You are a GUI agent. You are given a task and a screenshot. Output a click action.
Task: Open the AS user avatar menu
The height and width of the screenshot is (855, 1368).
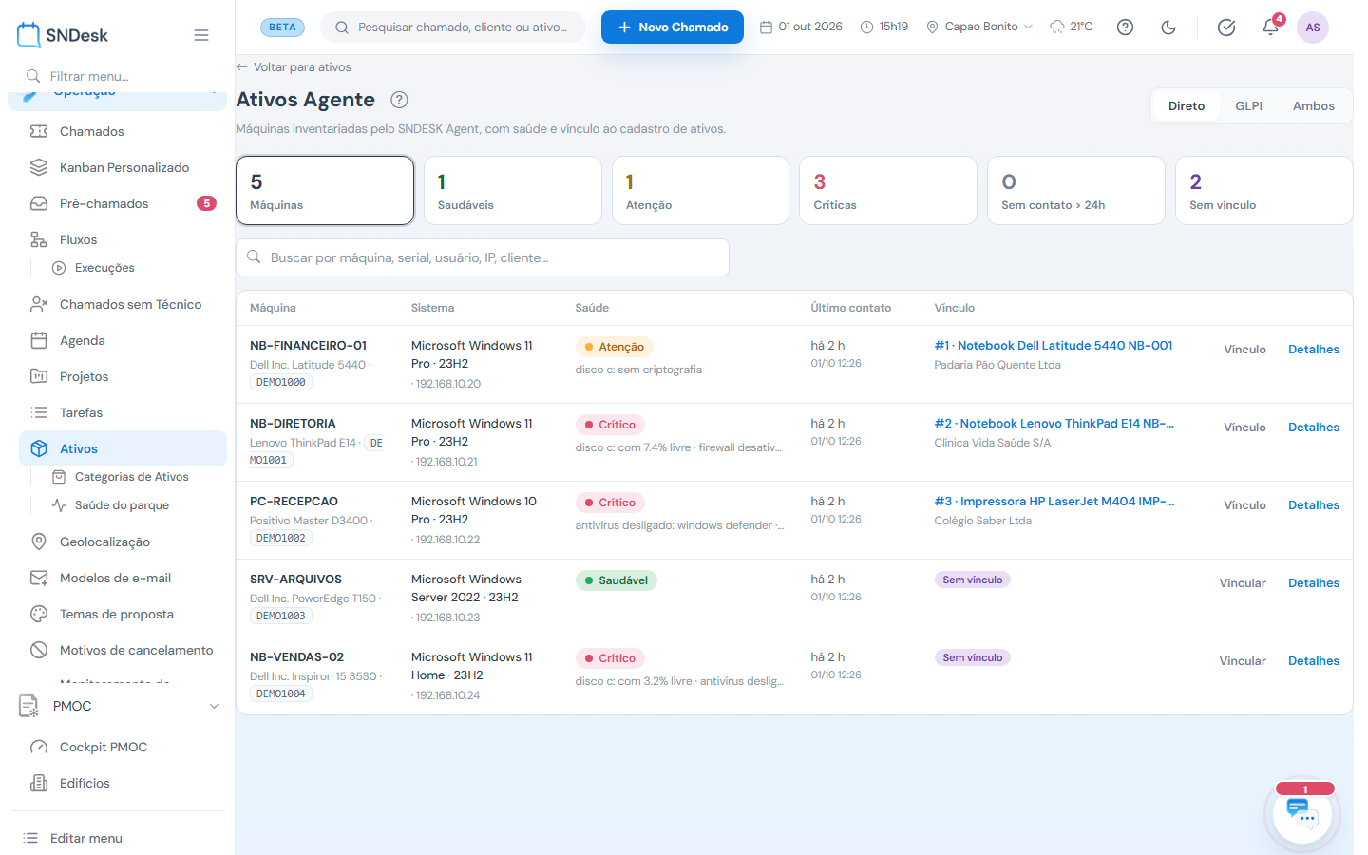tap(1313, 28)
